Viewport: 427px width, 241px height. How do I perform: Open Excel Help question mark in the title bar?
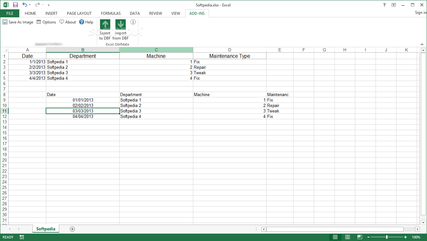point(385,5)
